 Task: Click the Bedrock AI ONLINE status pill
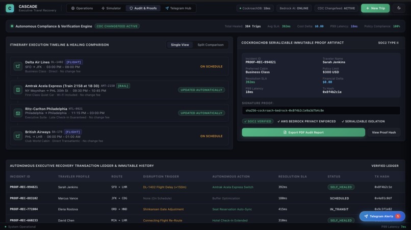coord(294,8)
